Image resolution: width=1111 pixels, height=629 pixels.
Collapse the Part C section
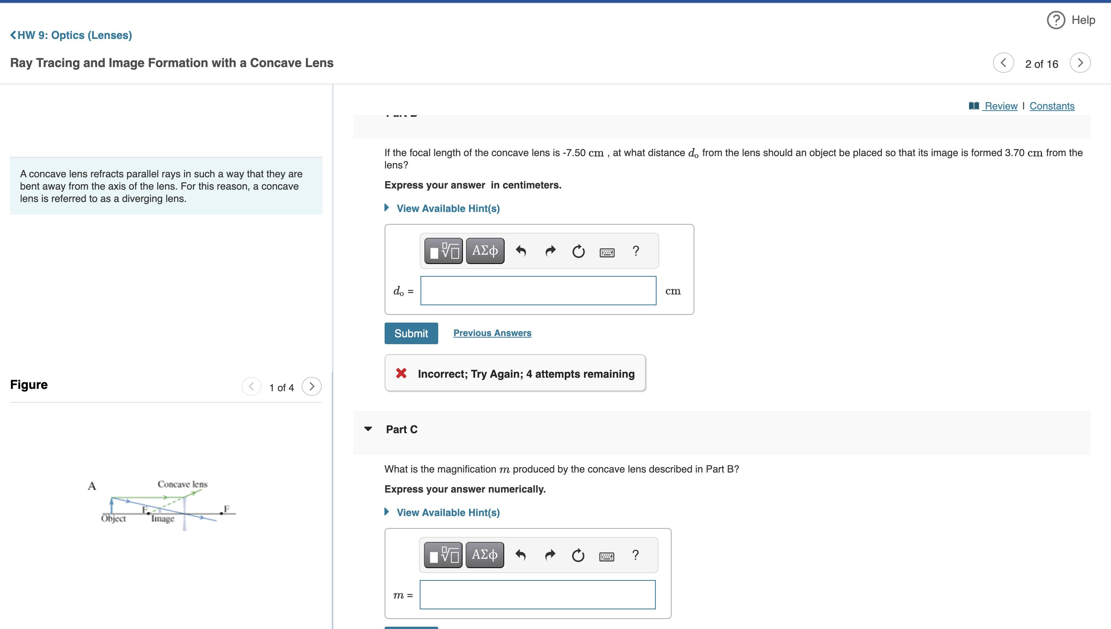pos(368,429)
